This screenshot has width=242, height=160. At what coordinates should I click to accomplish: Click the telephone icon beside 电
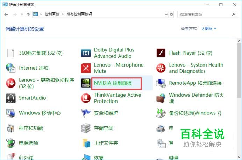coord(161,128)
